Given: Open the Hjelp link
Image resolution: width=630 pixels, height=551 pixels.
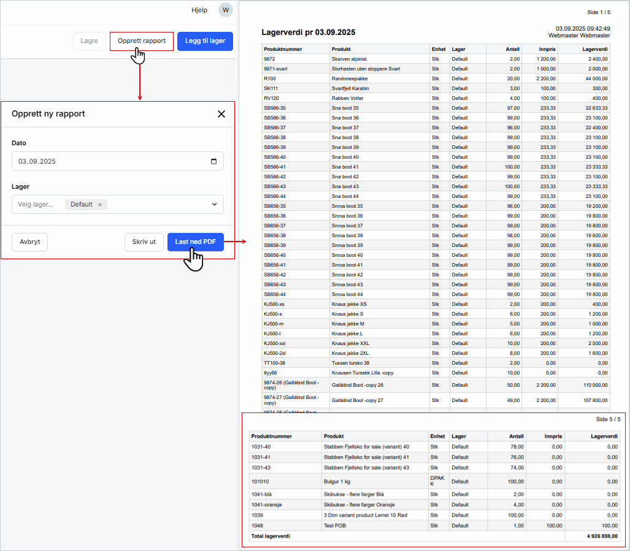Looking at the screenshot, I should pyautogui.click(x=199, y=10).
